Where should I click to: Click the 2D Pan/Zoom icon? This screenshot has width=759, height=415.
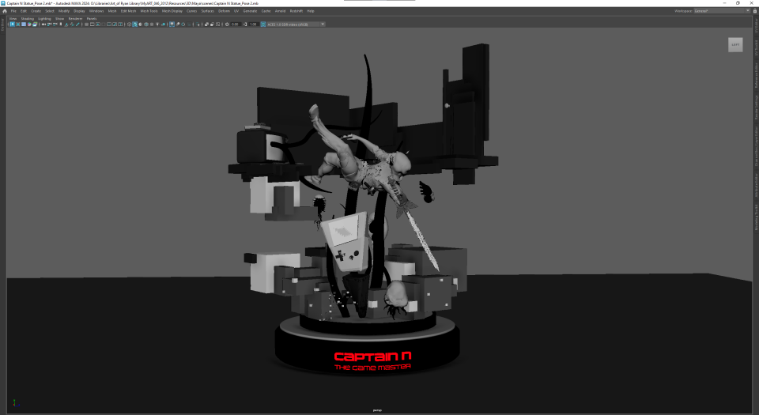[72, 24]
